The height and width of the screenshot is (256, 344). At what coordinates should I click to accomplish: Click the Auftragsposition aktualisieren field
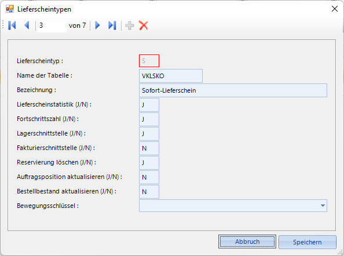pyautogui.click(x=149, y=177)
